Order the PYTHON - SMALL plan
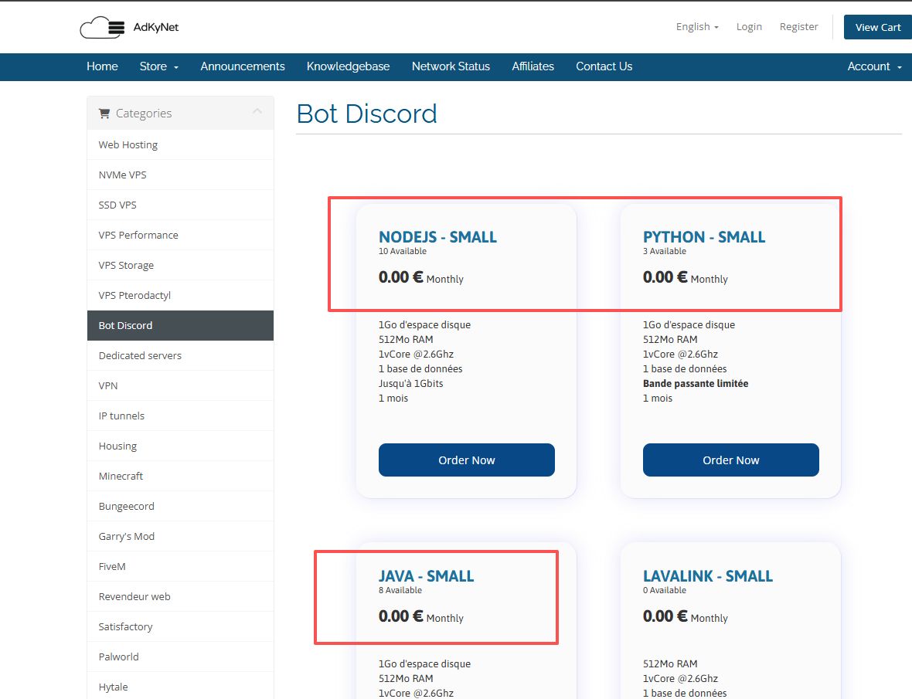912x699 pixels. (x=730, y=460)
